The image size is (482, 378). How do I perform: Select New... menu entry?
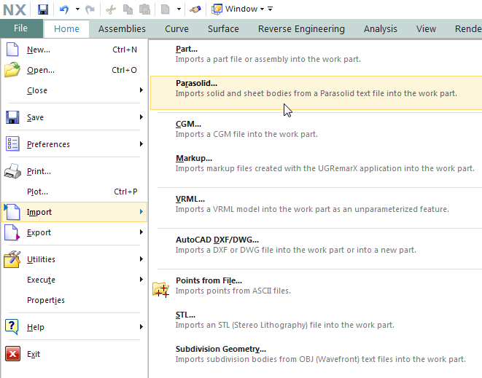pos(74,50)
